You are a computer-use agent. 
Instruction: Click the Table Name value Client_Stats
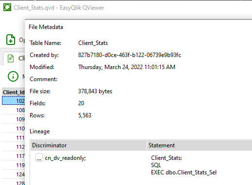[93, 43]
